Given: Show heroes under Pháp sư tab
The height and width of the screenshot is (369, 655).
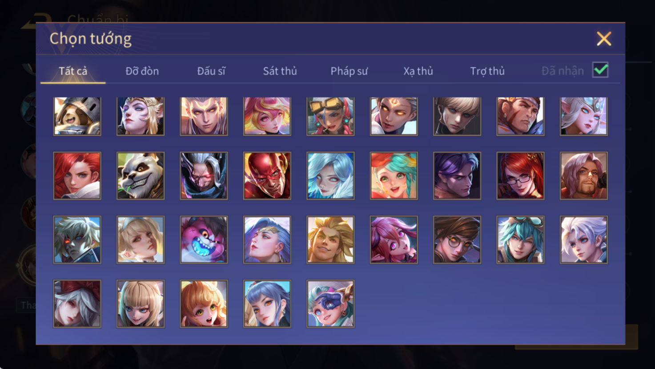Looking at the screenshot, I should click(x=349, y=71).
